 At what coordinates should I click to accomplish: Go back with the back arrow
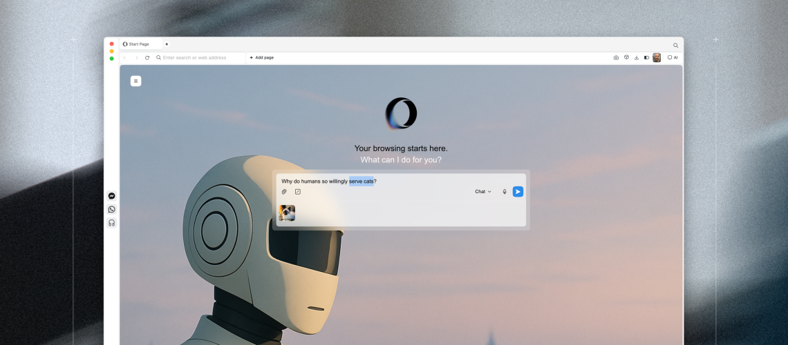click(124, 58)
